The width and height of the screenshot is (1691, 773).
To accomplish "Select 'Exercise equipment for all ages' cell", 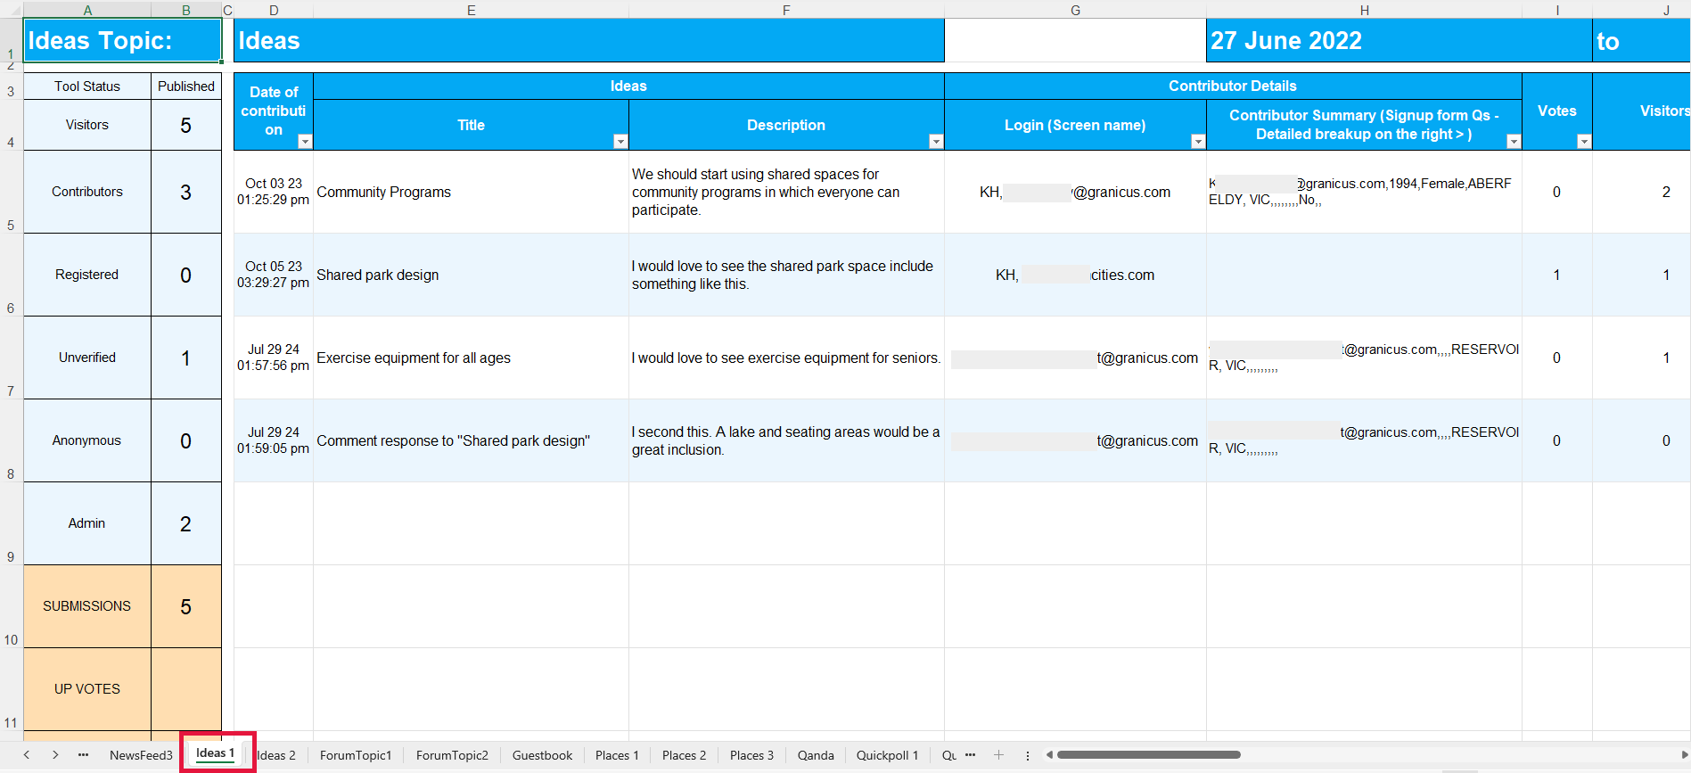I will pos(471,358).
